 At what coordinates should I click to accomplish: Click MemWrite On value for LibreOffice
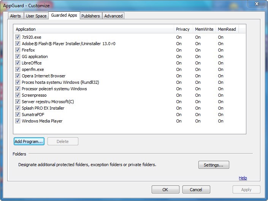[198, 63]
